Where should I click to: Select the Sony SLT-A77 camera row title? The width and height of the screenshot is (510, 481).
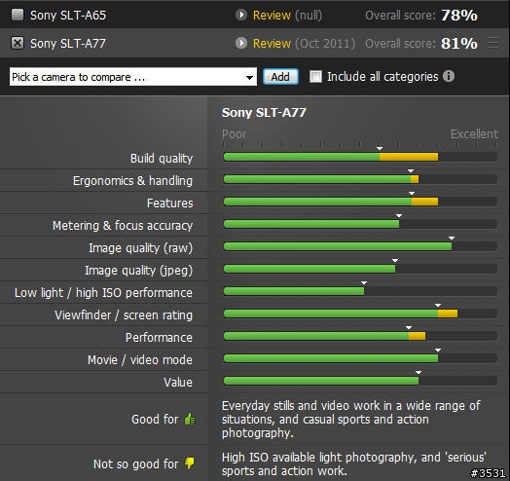[68, 44]
